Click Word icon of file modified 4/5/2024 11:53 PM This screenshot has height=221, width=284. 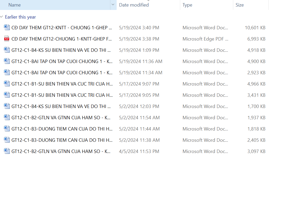[x=7, y=151]
